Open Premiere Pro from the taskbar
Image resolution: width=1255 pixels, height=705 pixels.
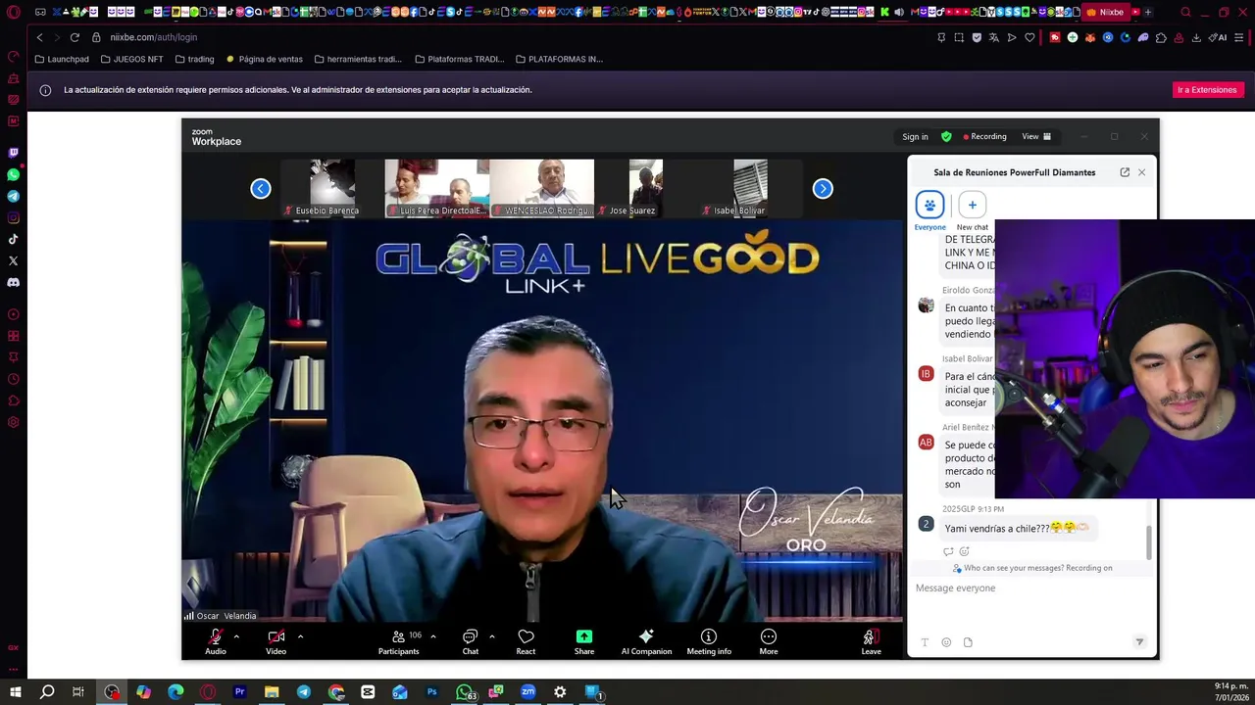coord(239,692)
